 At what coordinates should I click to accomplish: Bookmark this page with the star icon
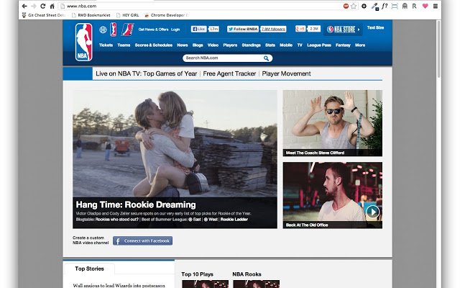[x=354, y=6]
